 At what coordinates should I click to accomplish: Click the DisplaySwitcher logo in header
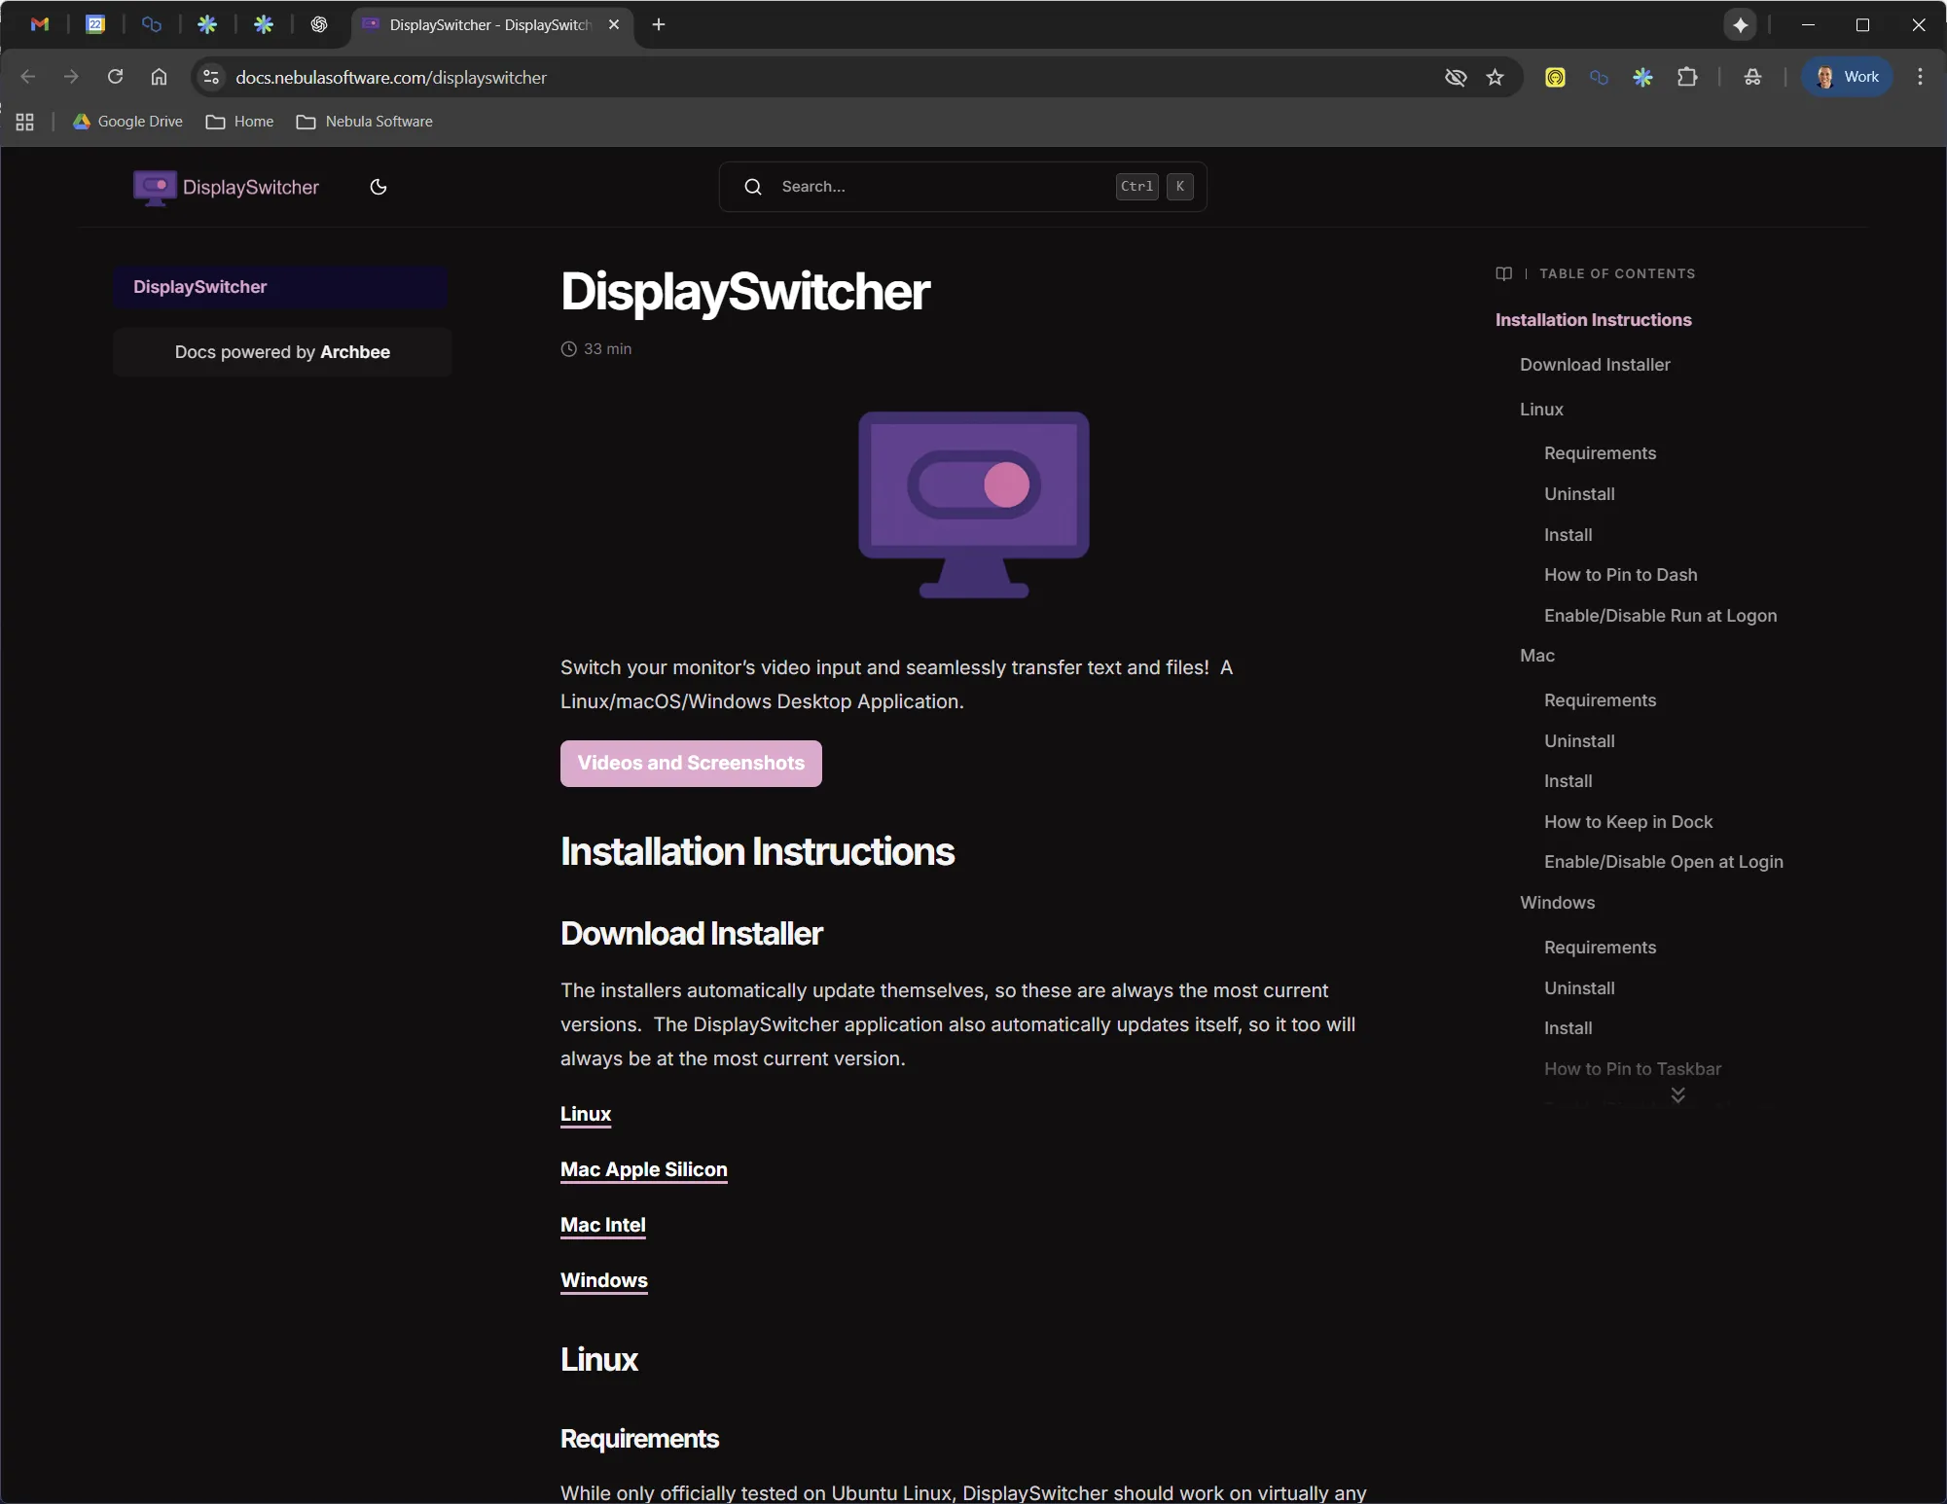click(x=226, y=187)
